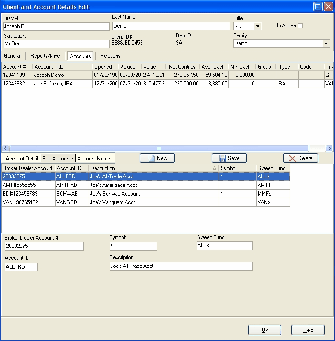This screenshot has width=335, height=341.
Task: Toggle the In Active checkbox
Action: click(300, 26)
